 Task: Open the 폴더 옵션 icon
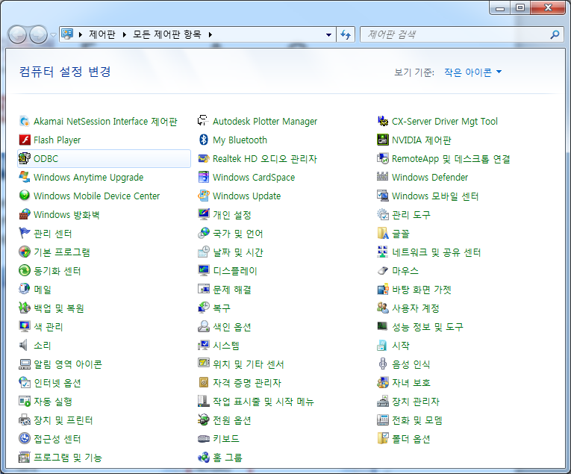click(x=383, y=438)
